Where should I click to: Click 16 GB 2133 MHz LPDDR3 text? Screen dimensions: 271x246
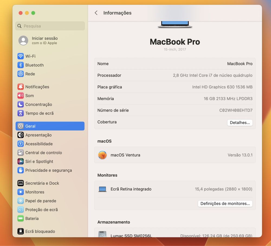pyautogui.click(x=228, y=99)
